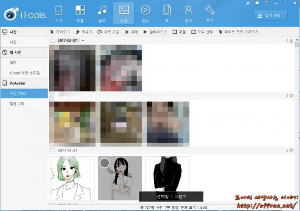Viewport: 300px width, 211px height.
Task: Toggle the 모두 선택 select all checkbox
Action: 193,32
